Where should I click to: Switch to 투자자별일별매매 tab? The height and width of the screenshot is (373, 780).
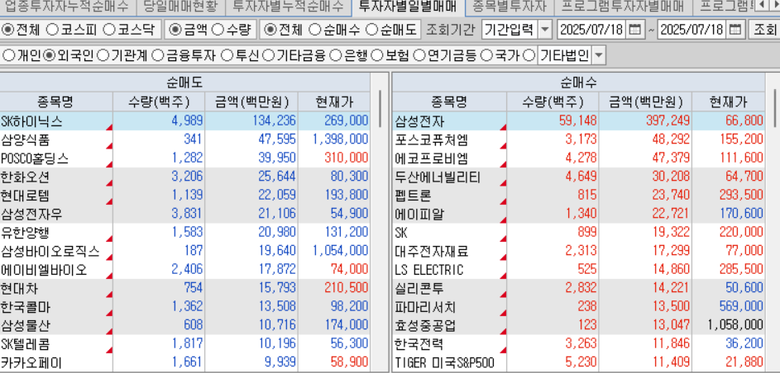(x=408, y=7)
